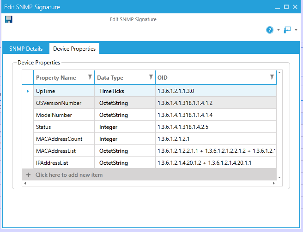Viewport: 303px width, 232px height.
Task: Select the MACAddressCount property cell
Action: tap(64, 139)
